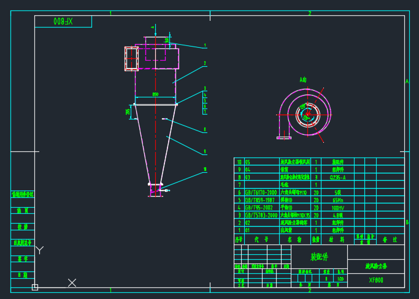Viewport: 419px width, 299px height.
Task: Select the UCS origin square marker
Action: (35, 287)
